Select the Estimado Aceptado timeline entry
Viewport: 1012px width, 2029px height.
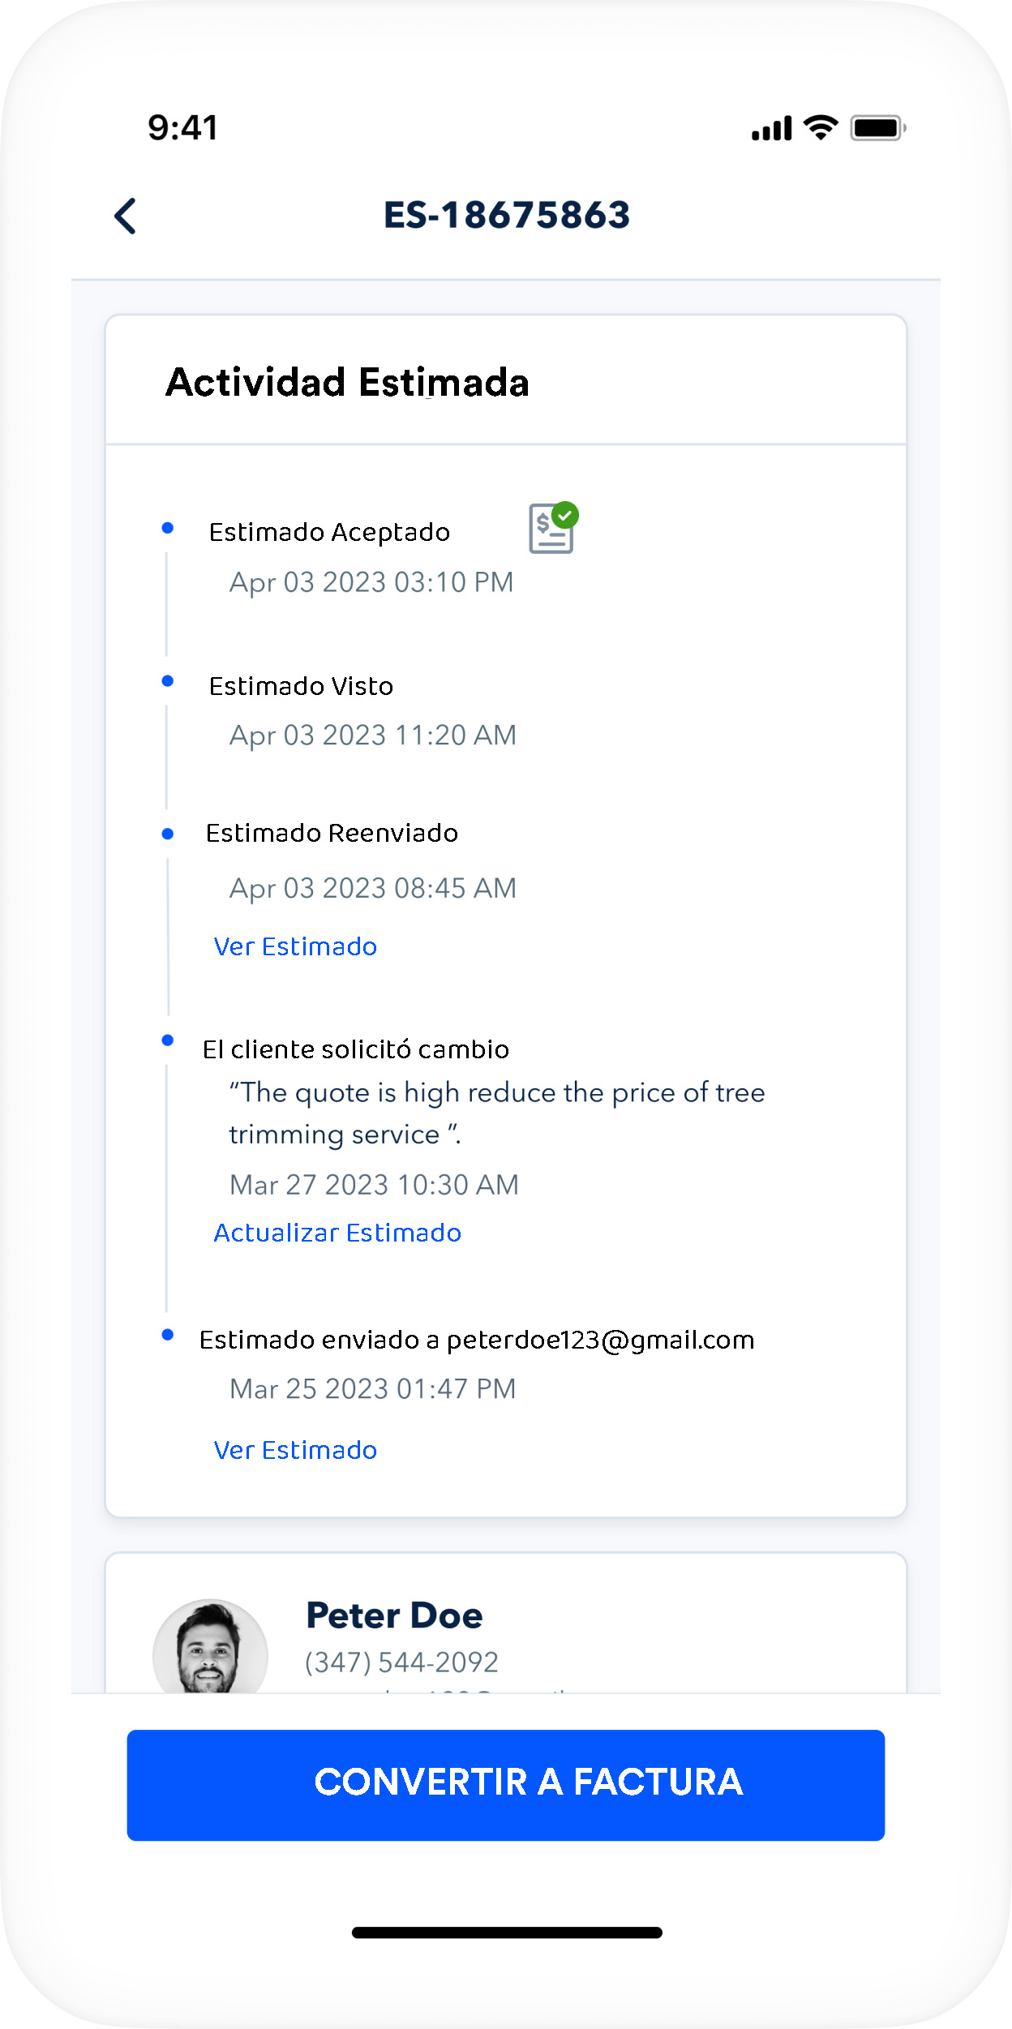[x=329, y=533]
